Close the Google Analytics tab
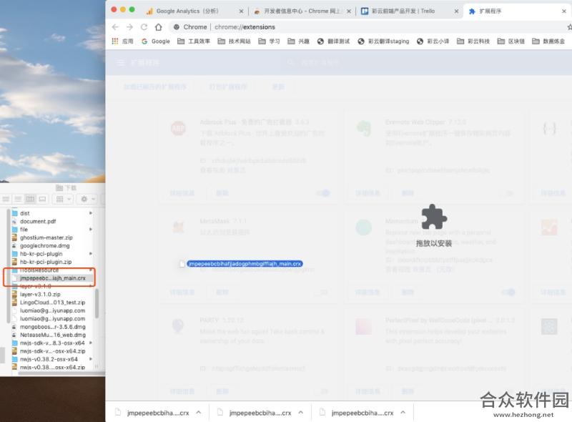Screen dimensions: 572x422 tap(241, 11)
